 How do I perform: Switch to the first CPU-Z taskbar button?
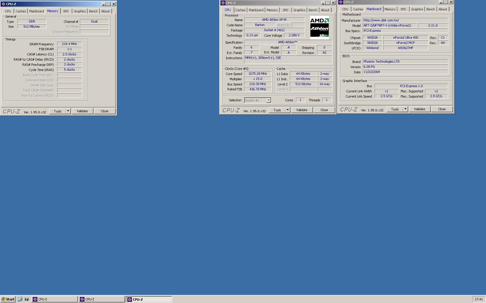tap(54, 299)
